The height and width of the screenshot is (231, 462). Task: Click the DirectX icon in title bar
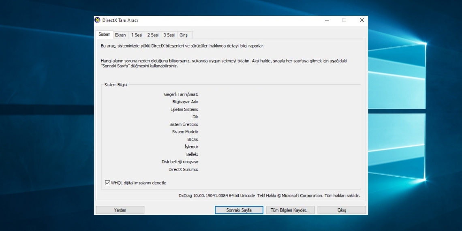coord(97,20)
